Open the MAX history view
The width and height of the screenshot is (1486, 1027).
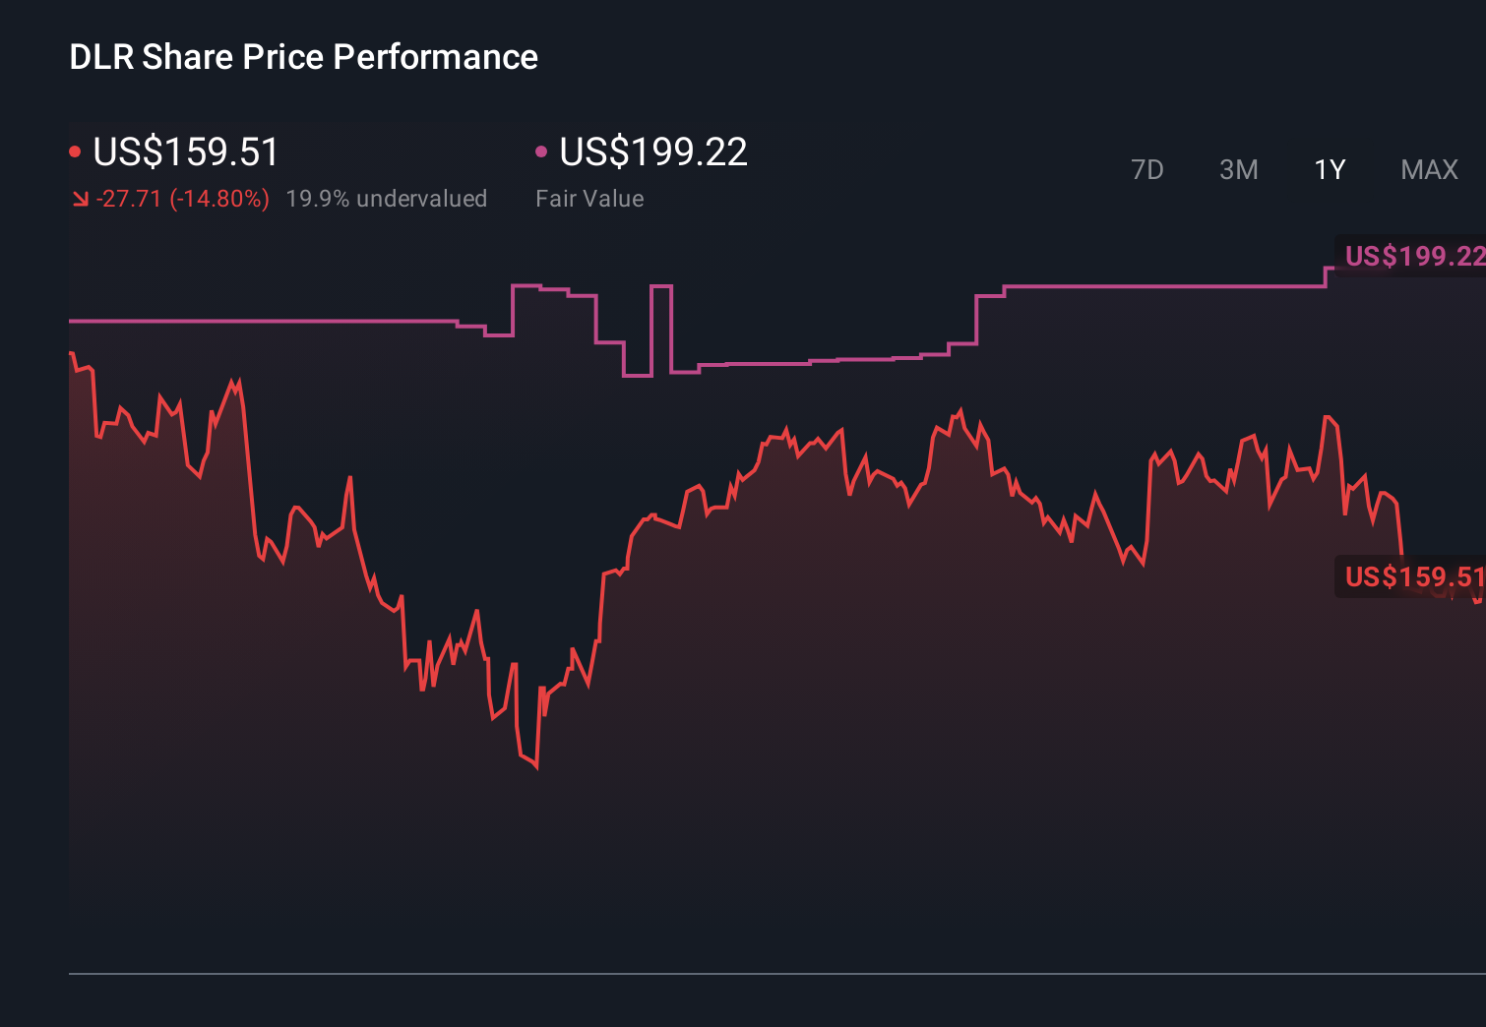click(x=1429, y=169)
